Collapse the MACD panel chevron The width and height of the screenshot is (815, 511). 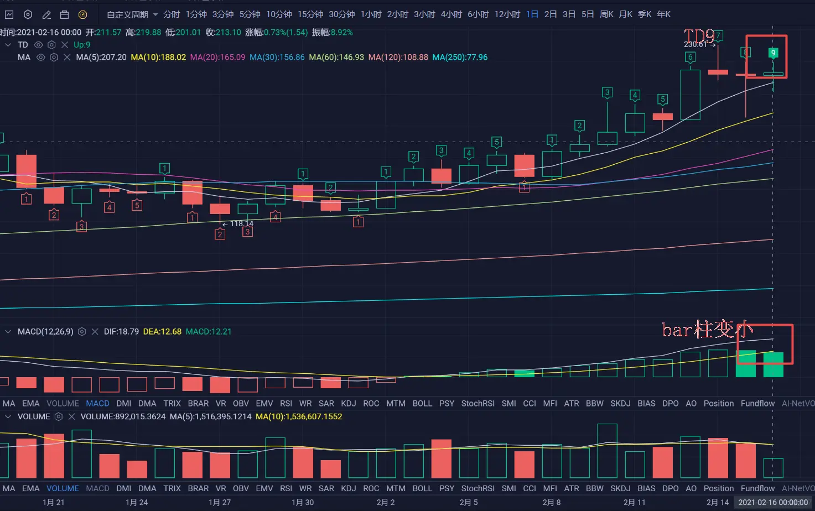[x=8, y=332]
